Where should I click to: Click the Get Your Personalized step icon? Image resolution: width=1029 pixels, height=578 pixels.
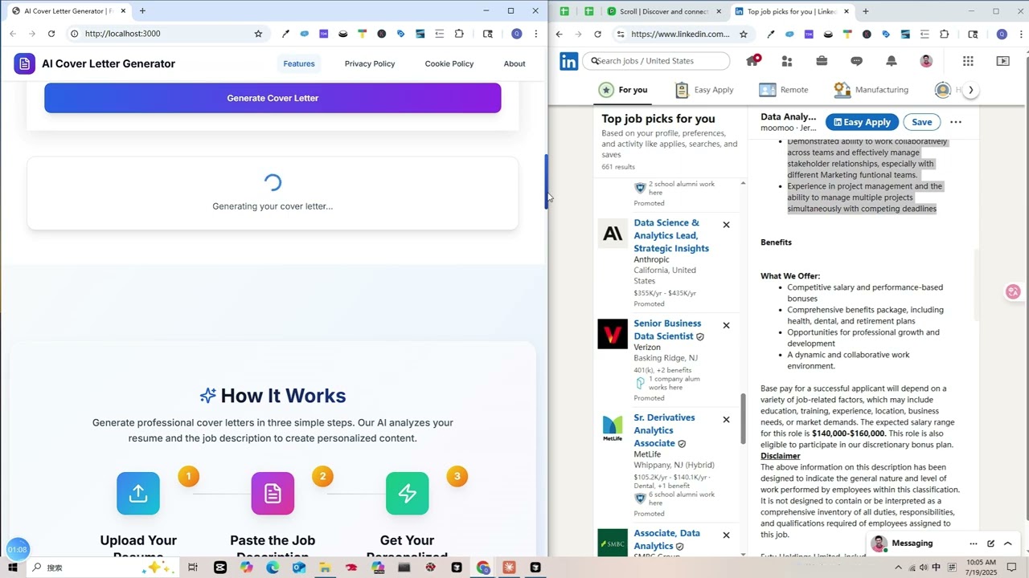(x=407, y=493)
